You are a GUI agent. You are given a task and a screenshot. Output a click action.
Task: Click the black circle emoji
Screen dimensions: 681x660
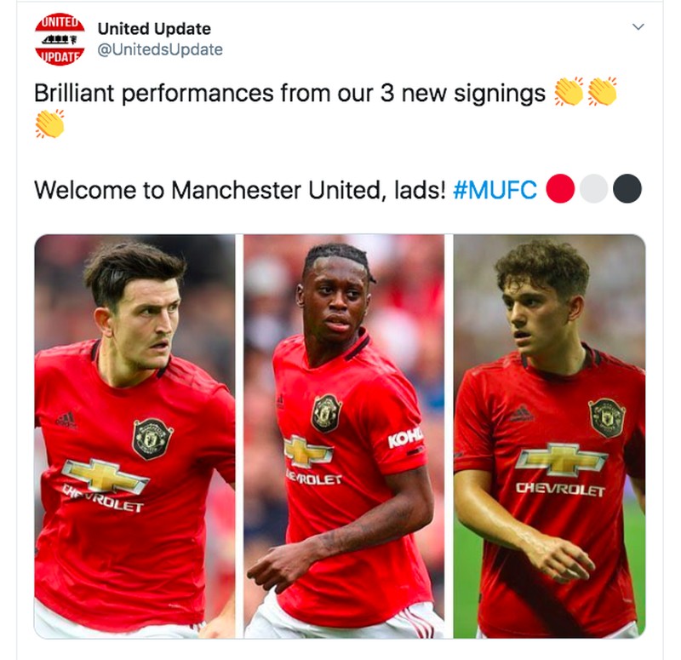coord(627,188)
